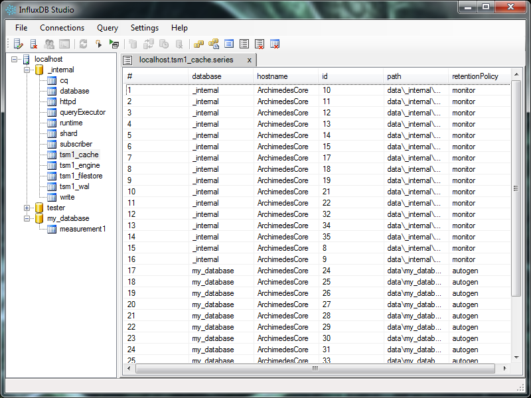Click the horizontal scrollbar right arrow
This screenshot has height=398, width=531.
(505, 368)
